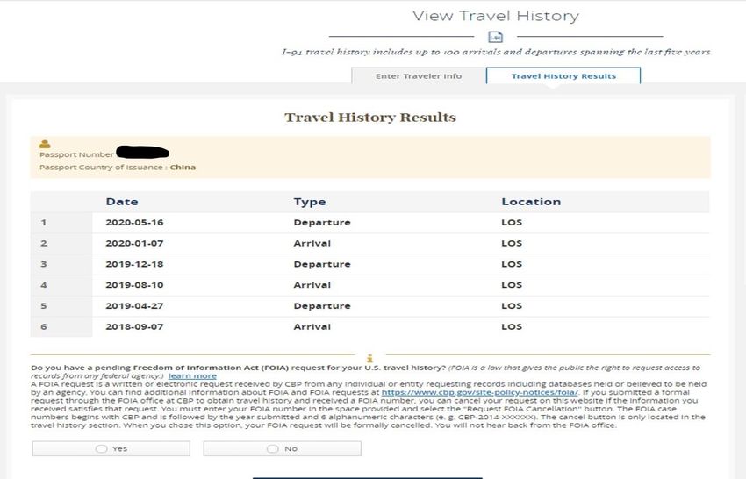Select the 2018-09-07 Arrival row

tap(369, 326)
